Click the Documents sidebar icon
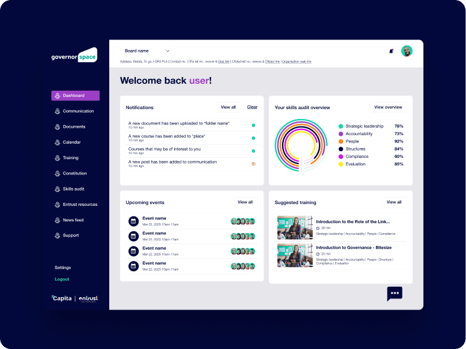 pos(57,127)
